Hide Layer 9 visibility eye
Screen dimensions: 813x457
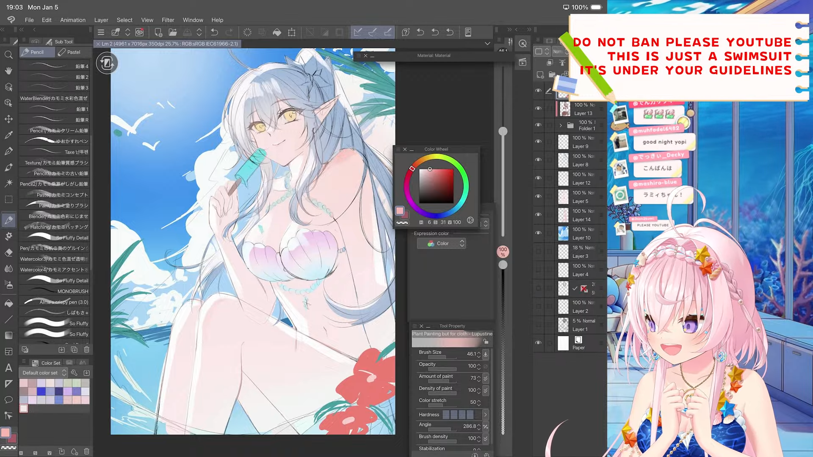(538, 142)
